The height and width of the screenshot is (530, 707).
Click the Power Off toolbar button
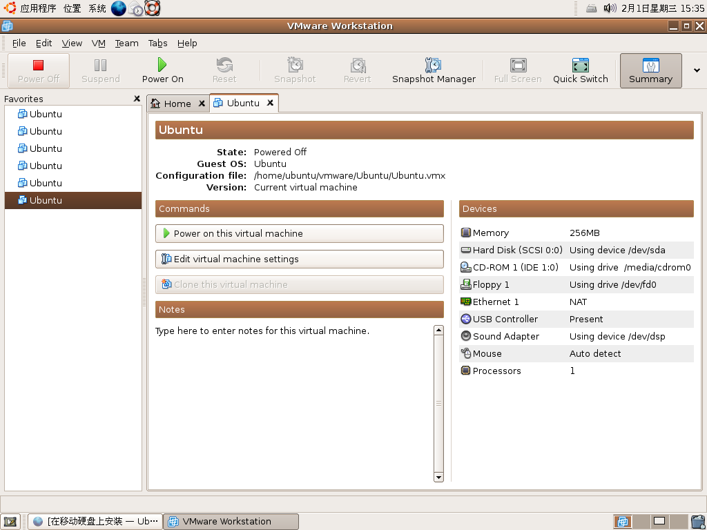pyautogui.click(x=39, y=71)
